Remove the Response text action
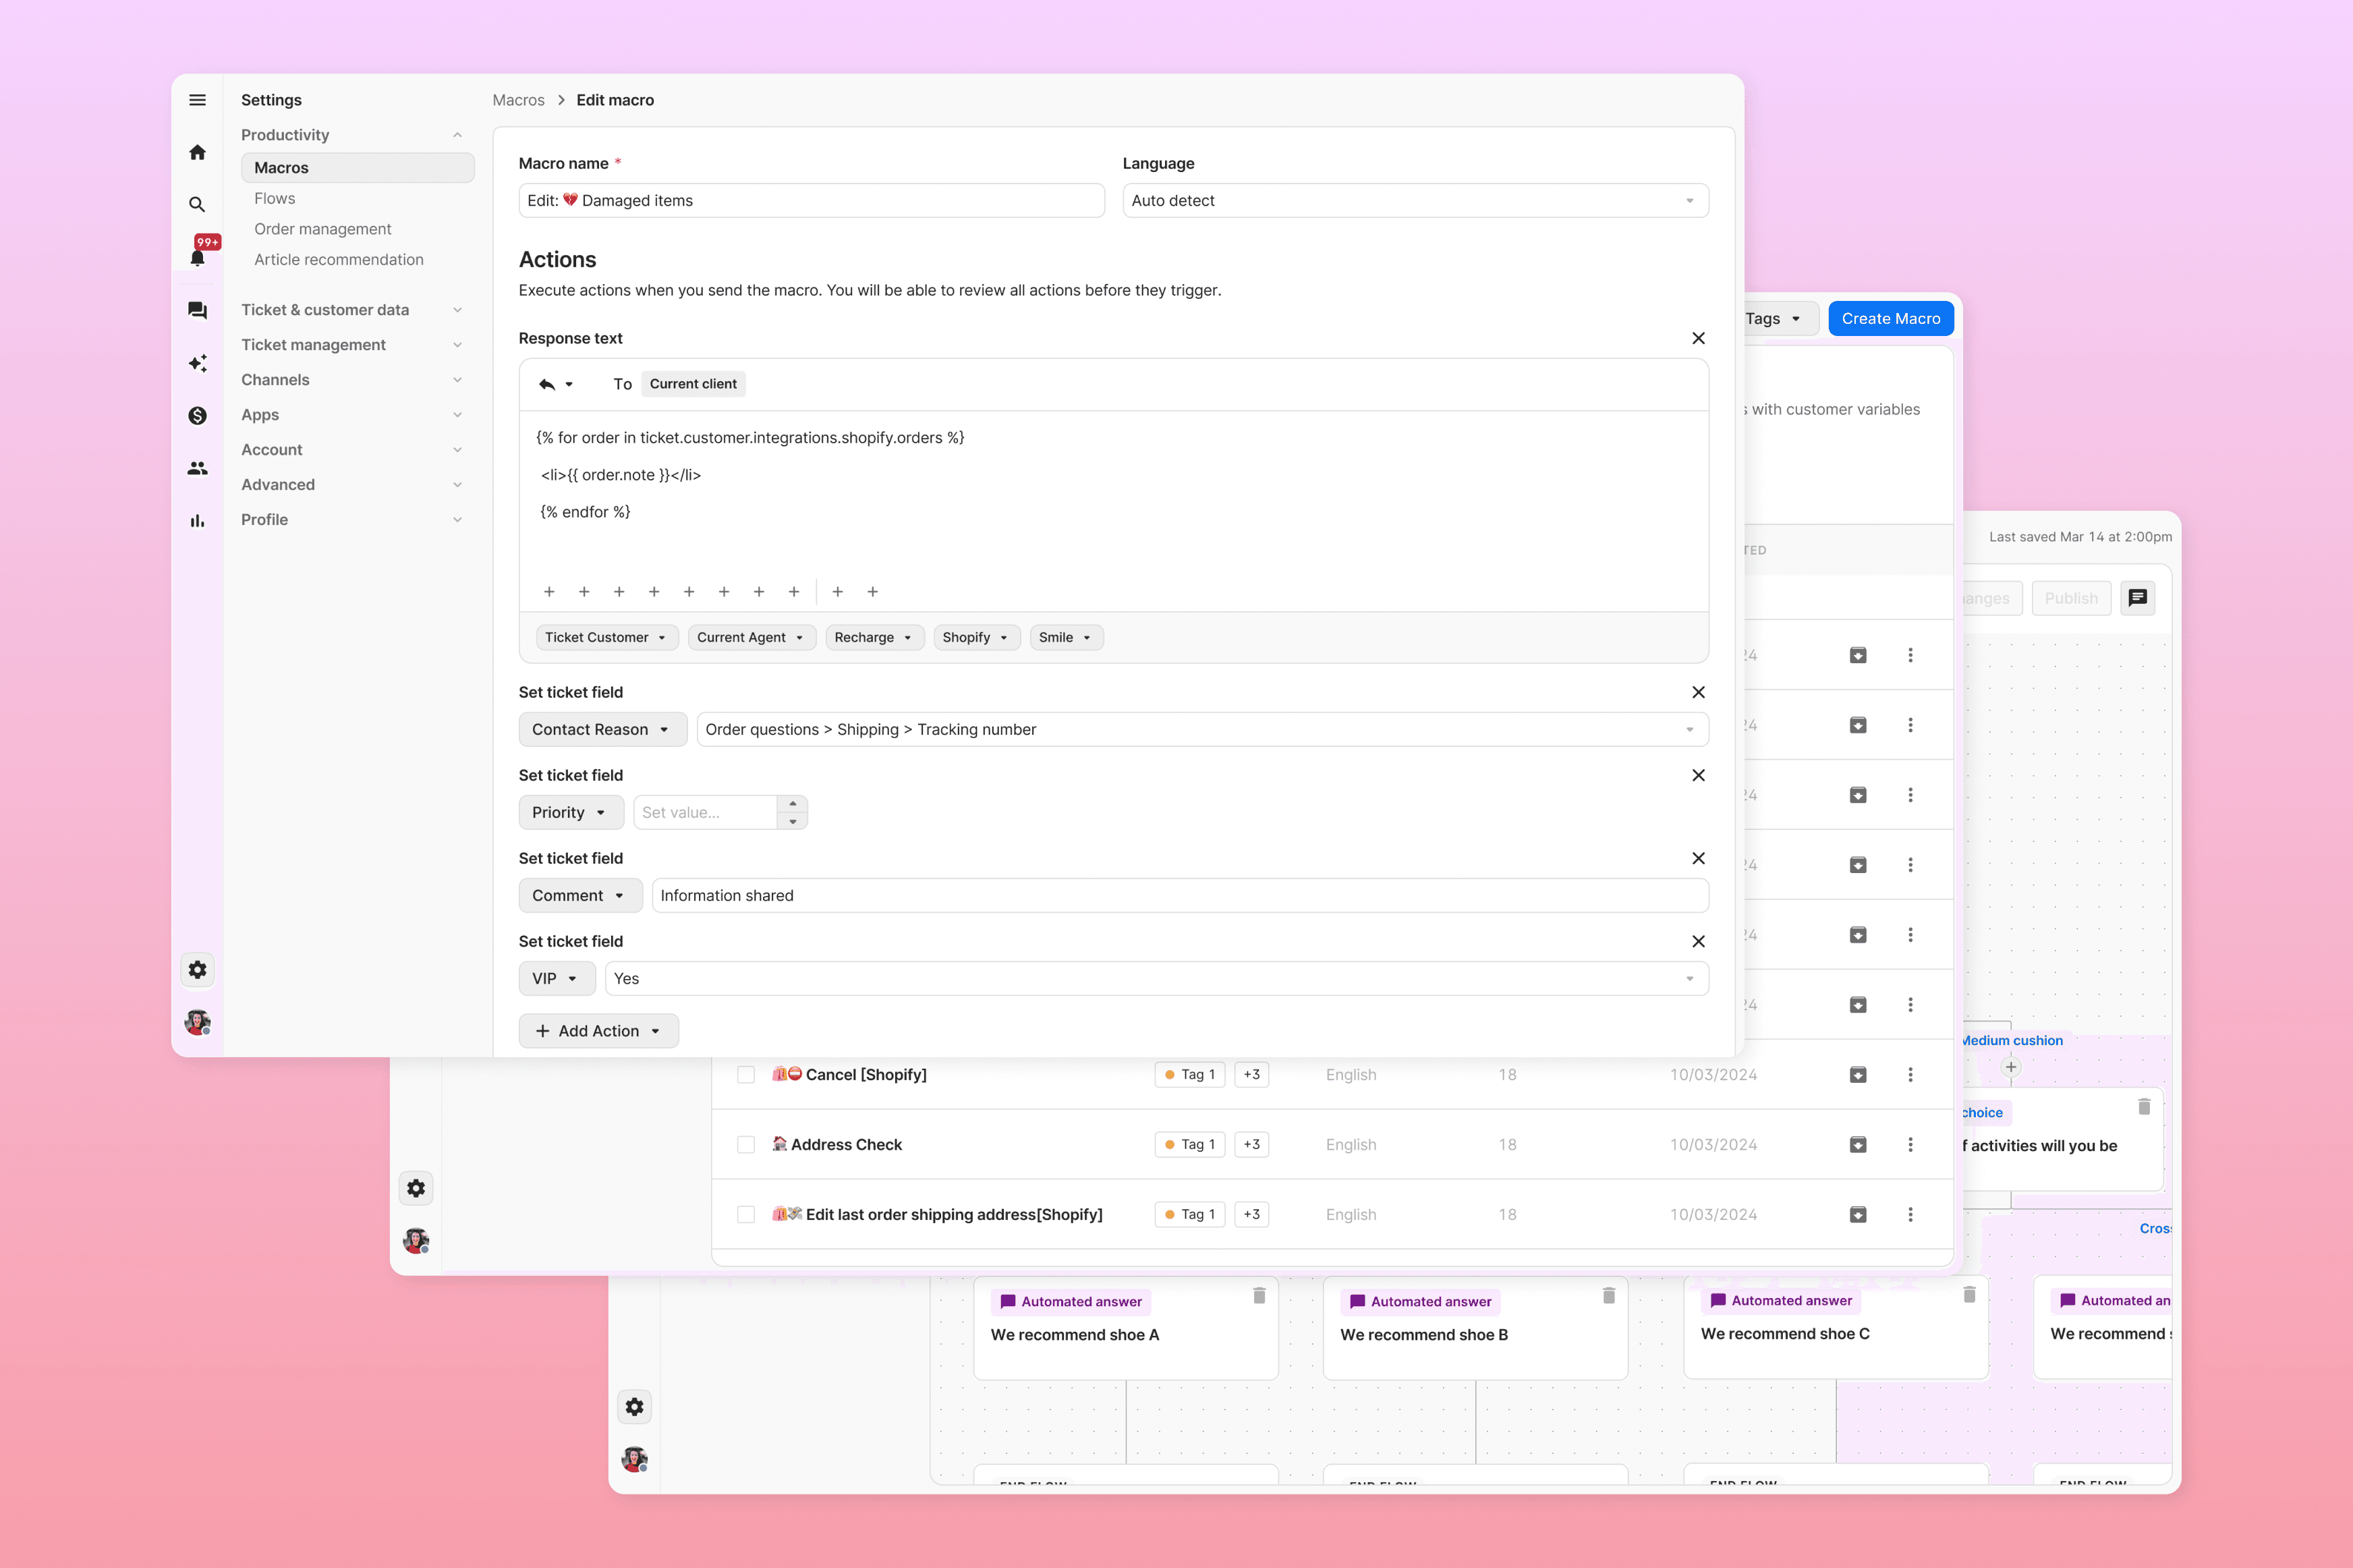 [x=1698, y=339]
